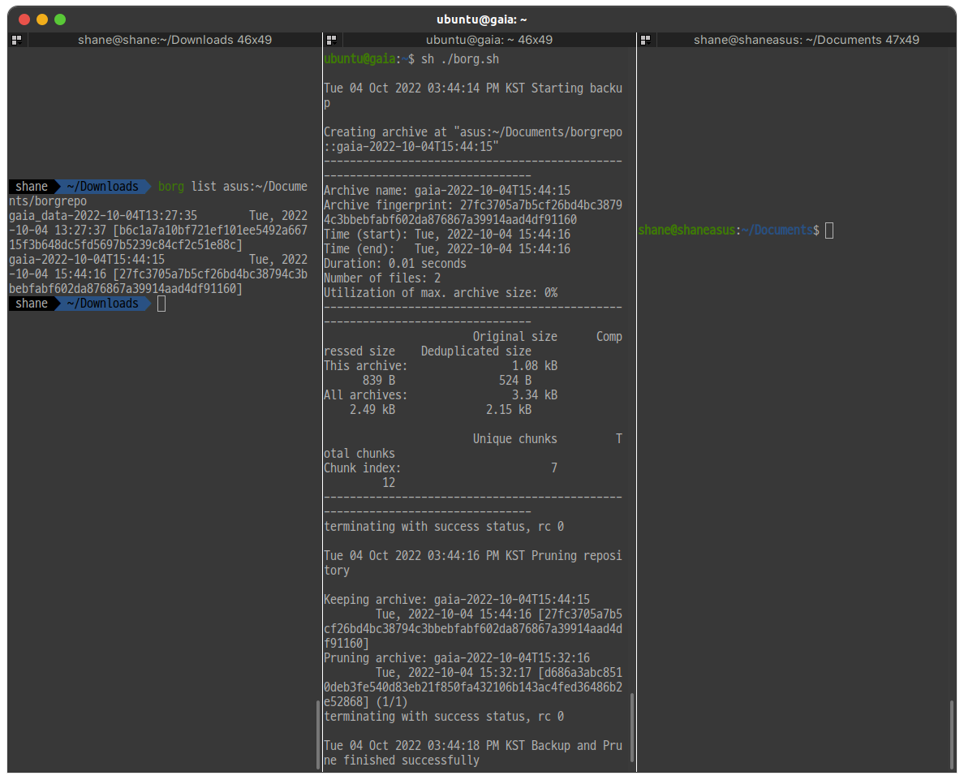964x780 pixels.
Task: Click the pane menu icon of ubuntu@gaia pane
Action: [331, 40]
